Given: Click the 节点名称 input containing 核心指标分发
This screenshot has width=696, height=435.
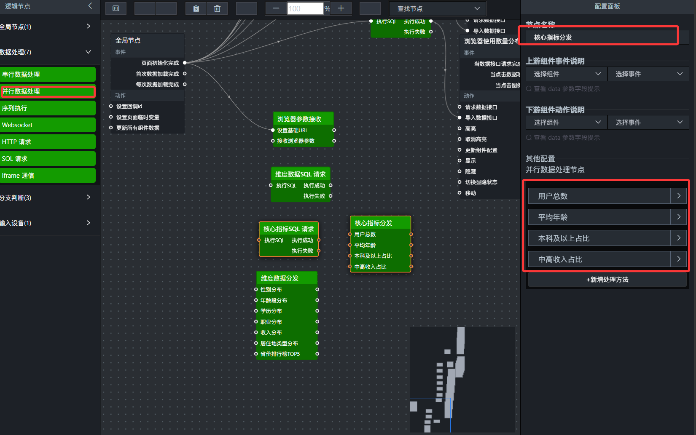Looking at the screenshot, I should pyautogui.click(x=607, y=37).
